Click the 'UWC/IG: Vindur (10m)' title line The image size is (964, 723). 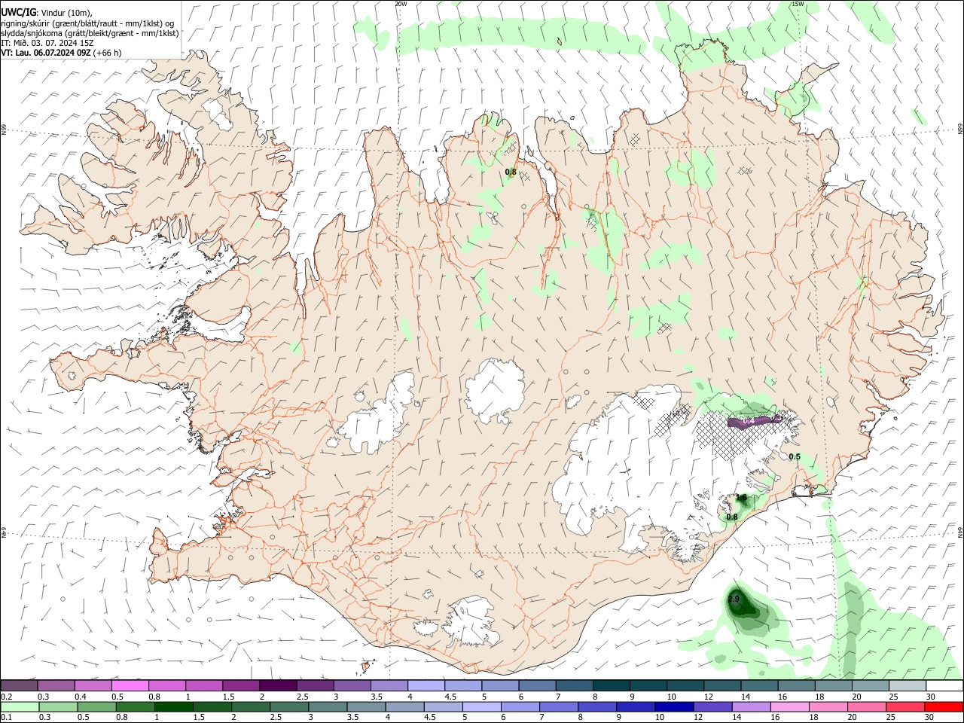(47, 13)
